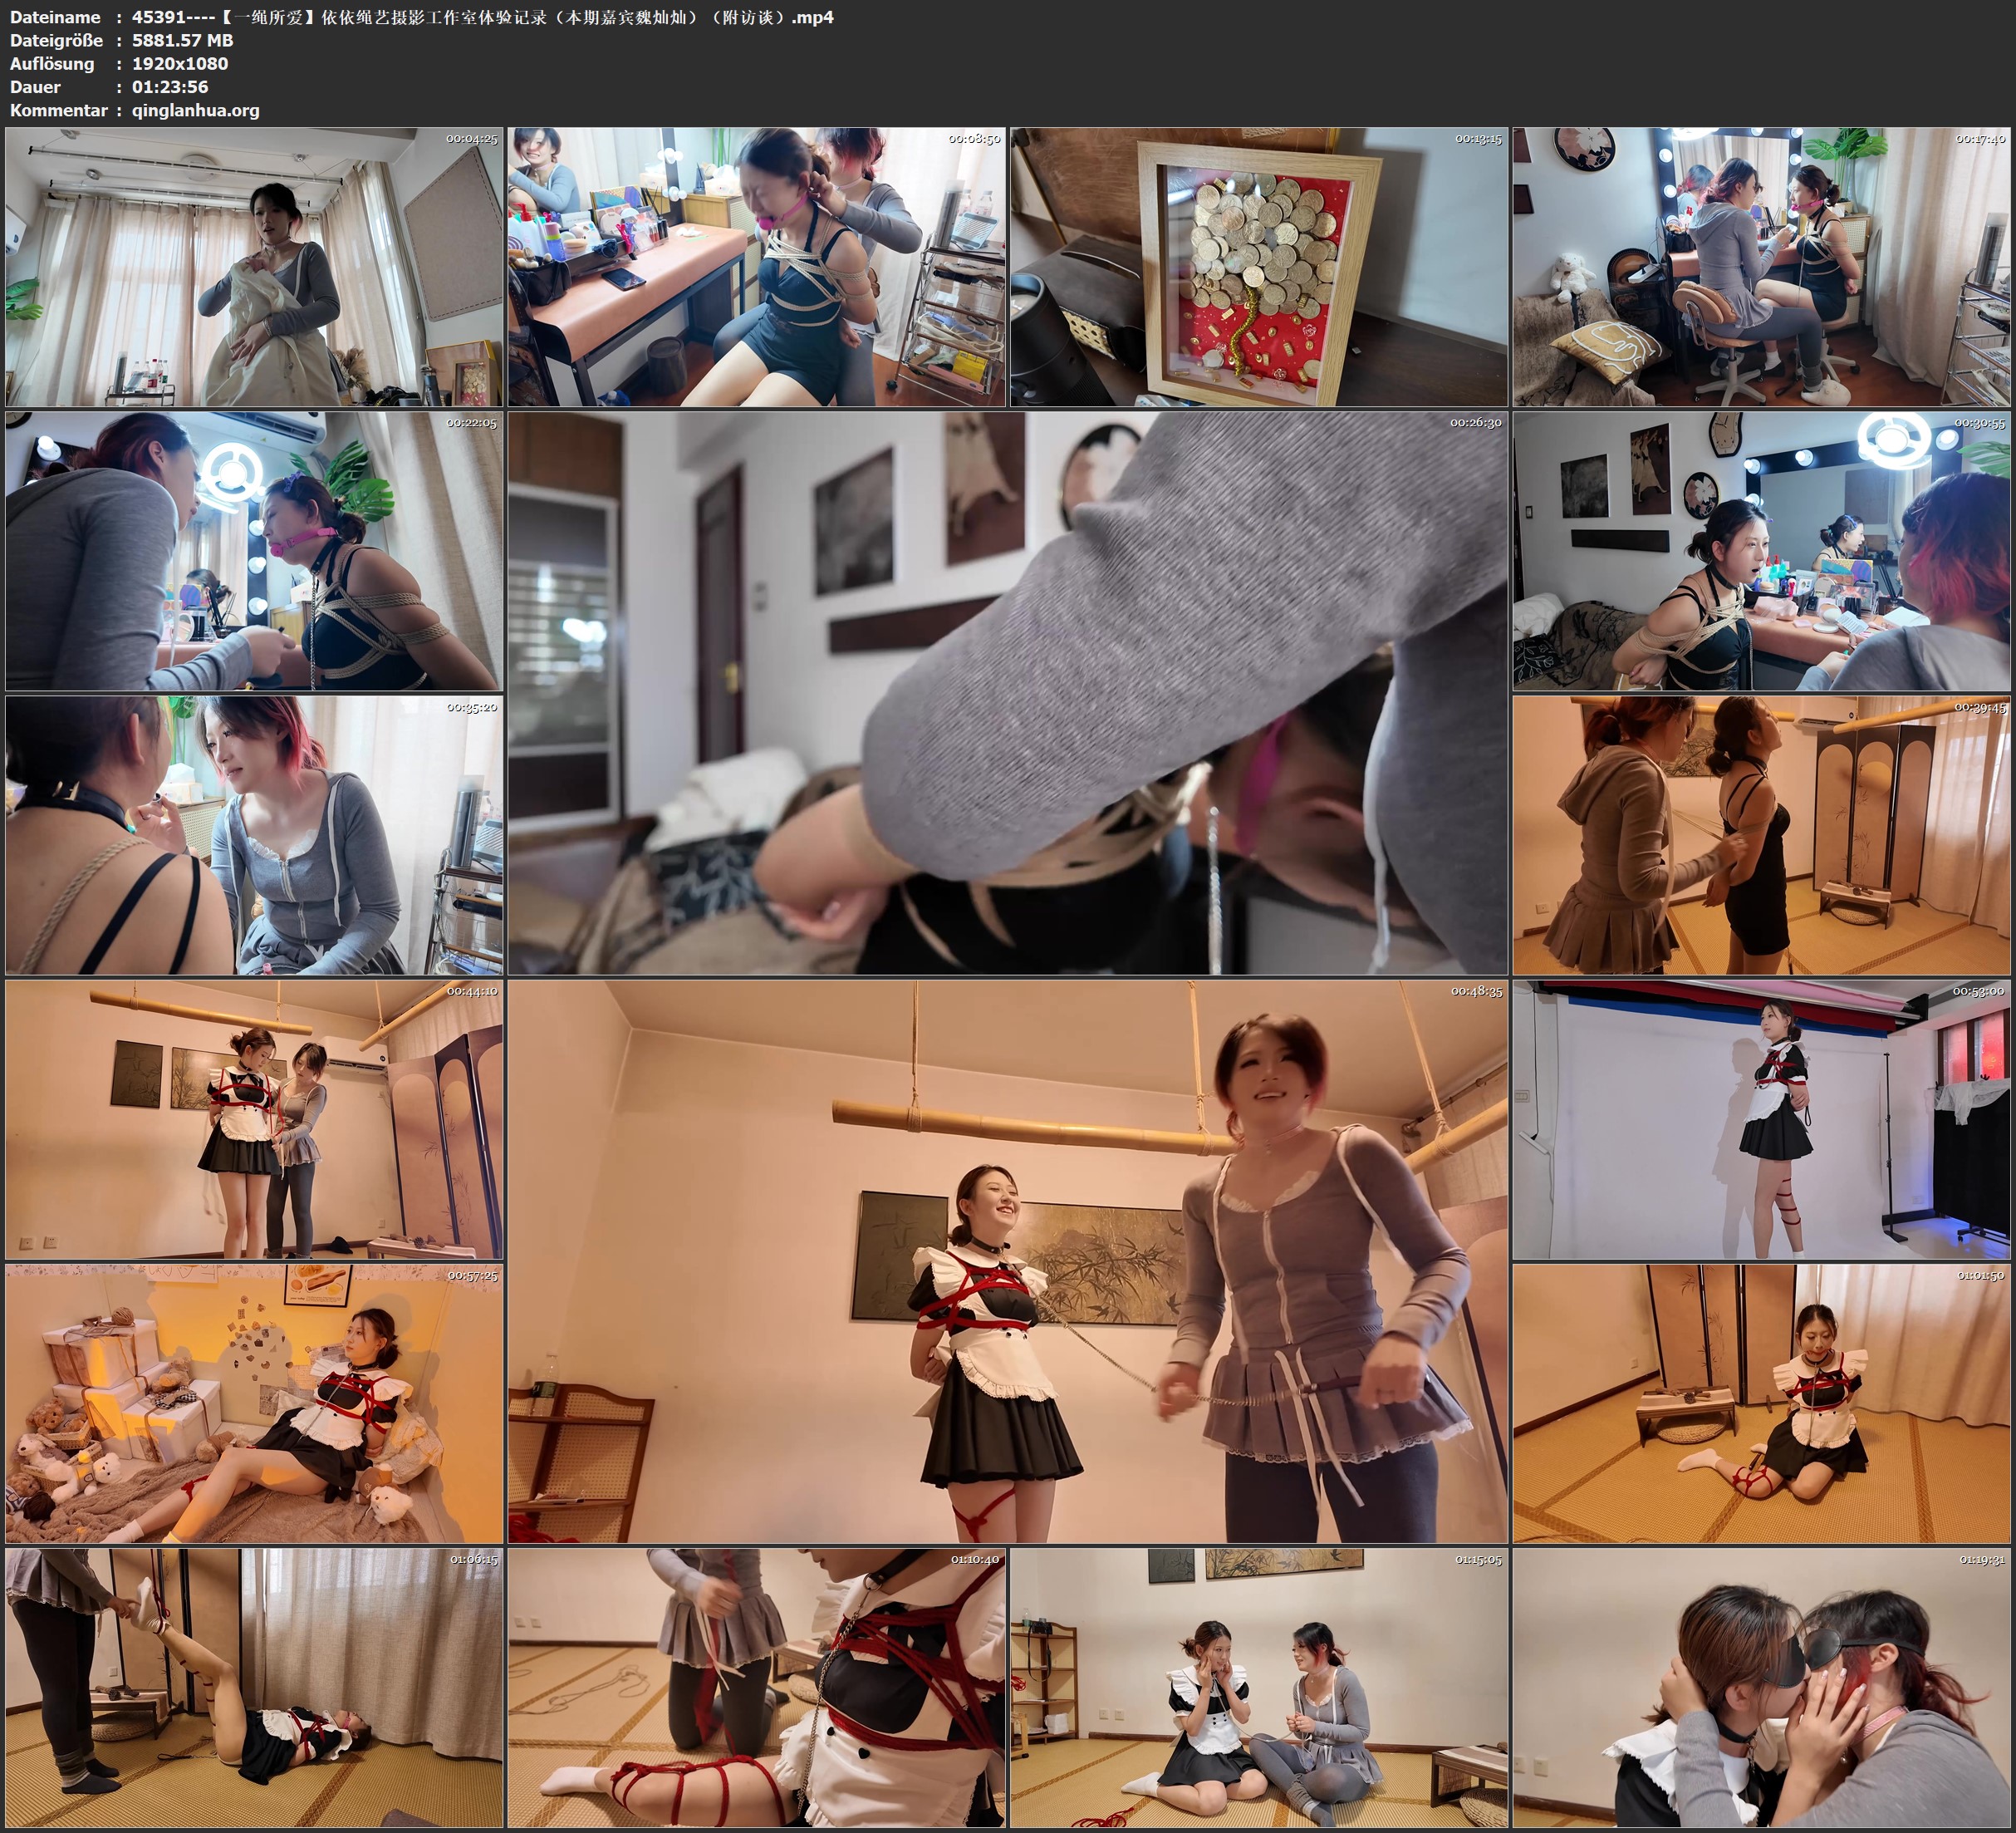This screenshot has width=2016, height=1833.
Task: Click the thumbnail timestamped 00:44:10
Action: (x=254, y=1119)
